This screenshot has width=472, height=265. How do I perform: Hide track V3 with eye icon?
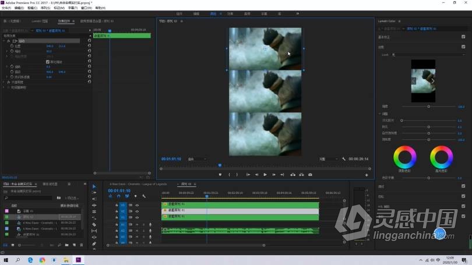[x=137, y=205]
